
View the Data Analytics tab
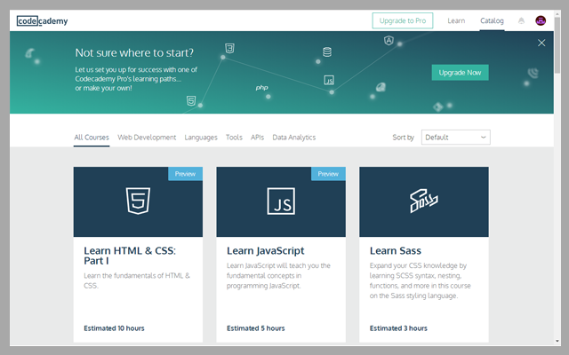coord(294,138)
